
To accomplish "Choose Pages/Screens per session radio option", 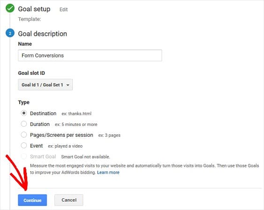I will [x=24, y=135].
